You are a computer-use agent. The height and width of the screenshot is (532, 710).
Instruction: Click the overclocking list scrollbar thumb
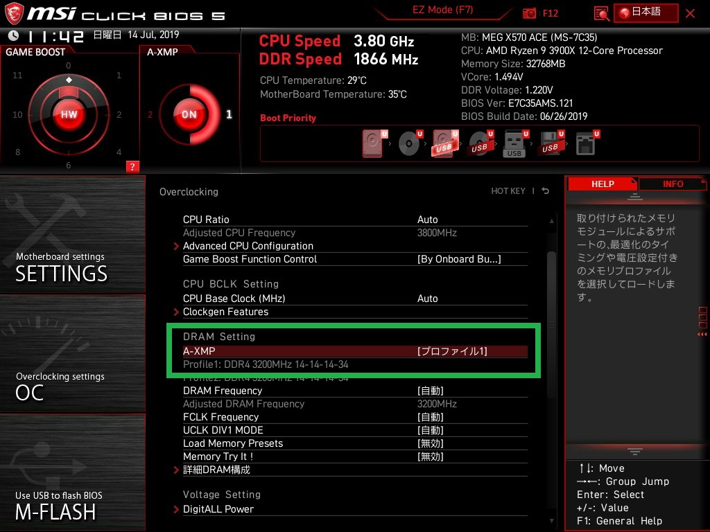point(551,325)
